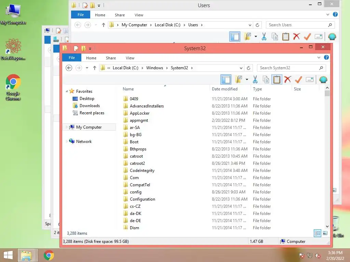Open View tab in Users window

click(x=139, y=15)
